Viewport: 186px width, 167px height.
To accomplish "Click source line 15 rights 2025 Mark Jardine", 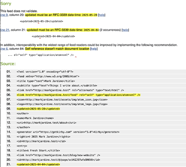I will click(x=43, y=137).
